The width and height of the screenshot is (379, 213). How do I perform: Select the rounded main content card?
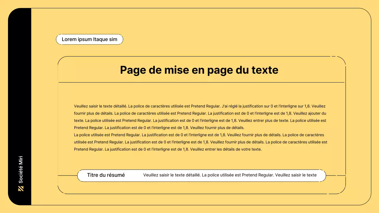click(x=201, y=124)
